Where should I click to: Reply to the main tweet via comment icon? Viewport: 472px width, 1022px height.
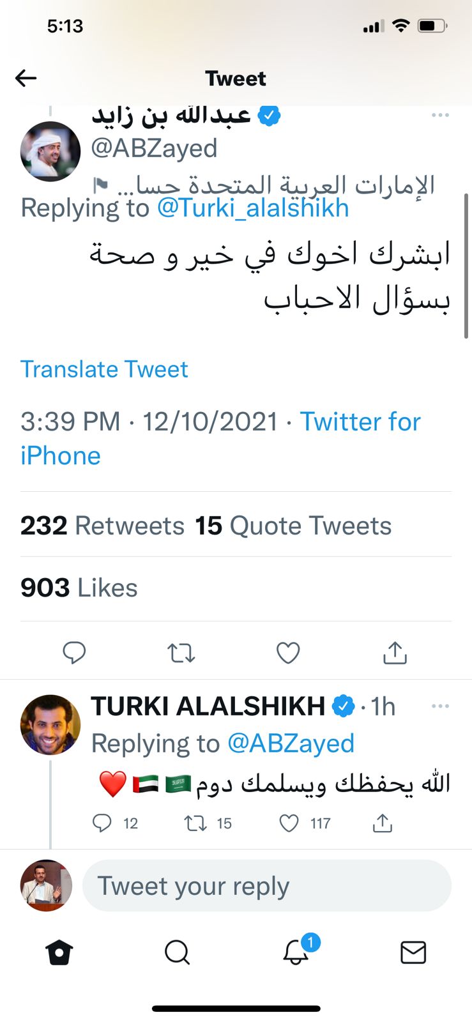point(74,653)
